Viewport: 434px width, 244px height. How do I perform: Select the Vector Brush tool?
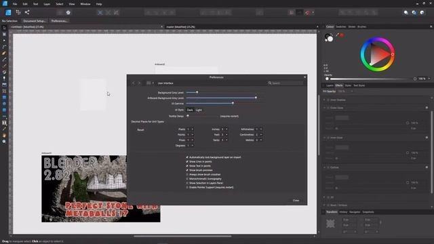point(4,66)
